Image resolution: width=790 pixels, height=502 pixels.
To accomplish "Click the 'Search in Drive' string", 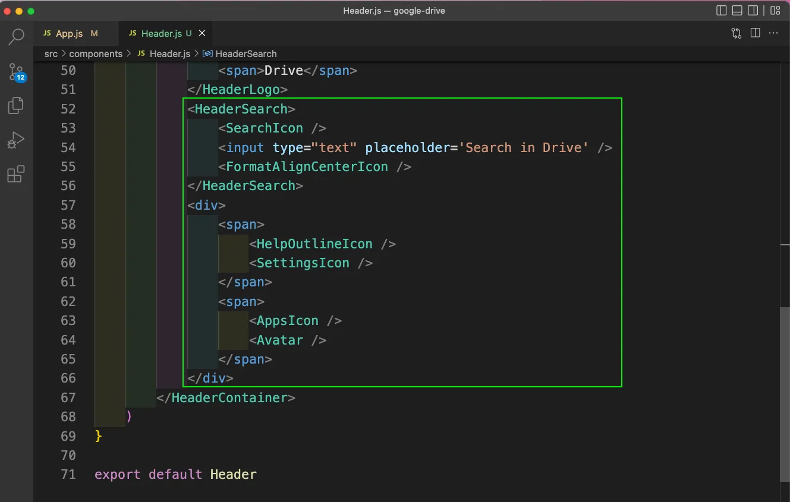I will [x=524, y=147].
